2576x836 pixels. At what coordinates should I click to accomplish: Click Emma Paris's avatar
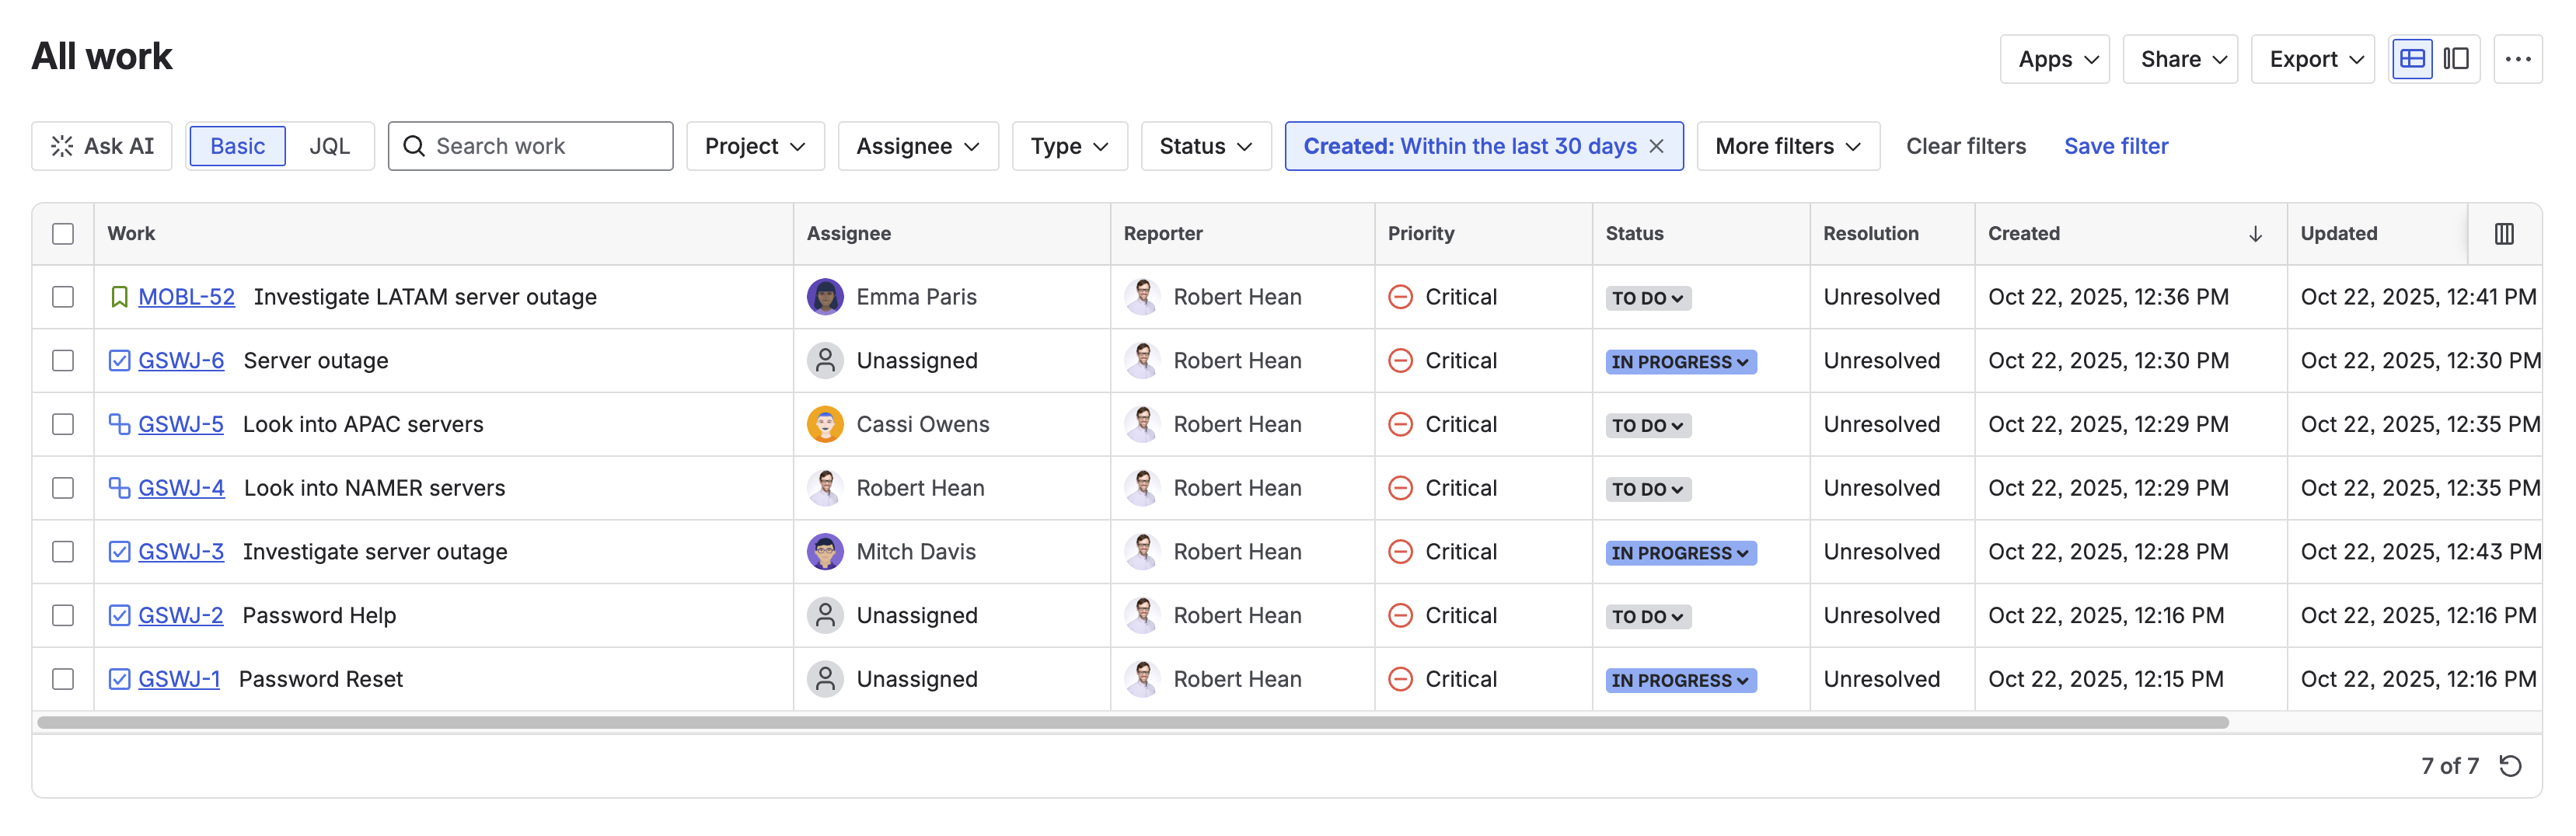pyautogui.click(x=825, y=297)
